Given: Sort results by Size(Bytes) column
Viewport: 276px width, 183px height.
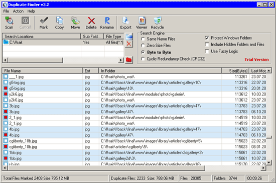Looking at the screenshot, I should (235, 71).
